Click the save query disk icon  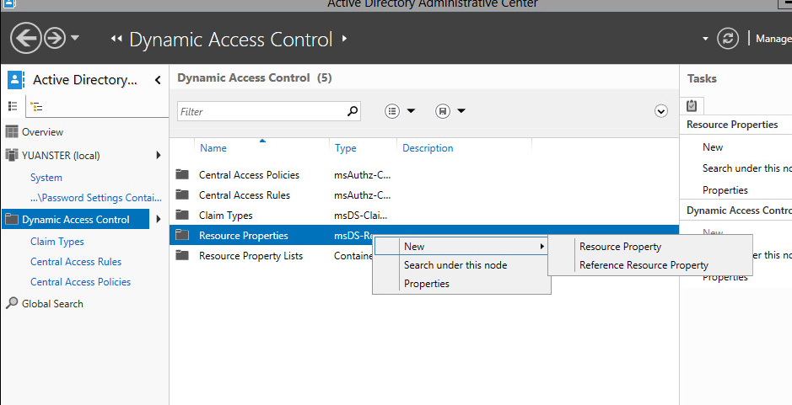(x=443, y=111)
